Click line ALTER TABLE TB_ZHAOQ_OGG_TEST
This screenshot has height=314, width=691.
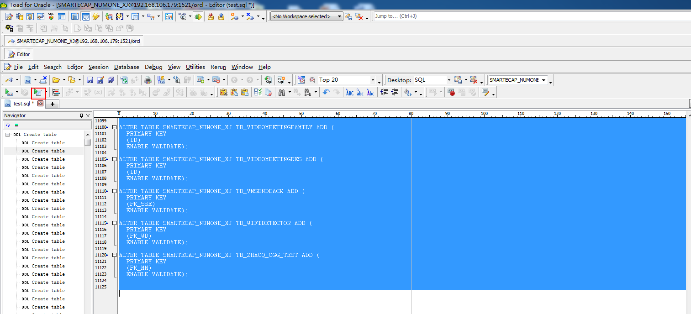point(219,255)
